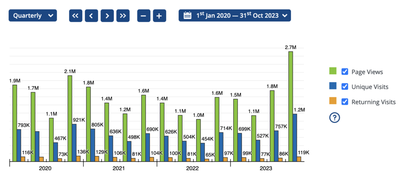Zoom out using the minus button

pyautogui.click(x=144, y=16)
